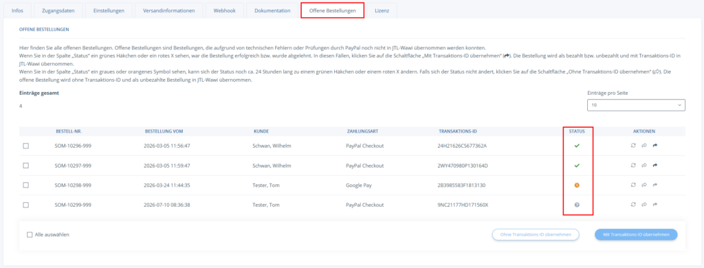Open the Versandinformationen tab

(x=169, y=10)
